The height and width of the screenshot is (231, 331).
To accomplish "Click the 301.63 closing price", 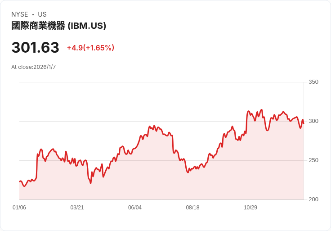I will coord(35,48).
